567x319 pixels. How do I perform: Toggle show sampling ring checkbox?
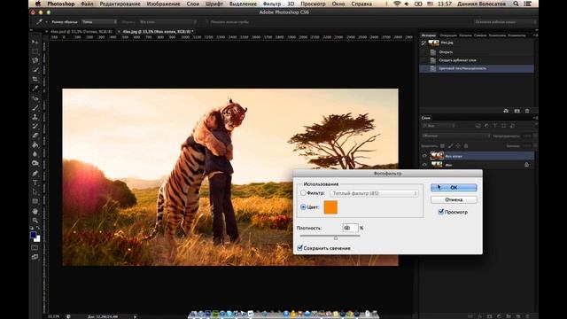click(x=206, y=22)
